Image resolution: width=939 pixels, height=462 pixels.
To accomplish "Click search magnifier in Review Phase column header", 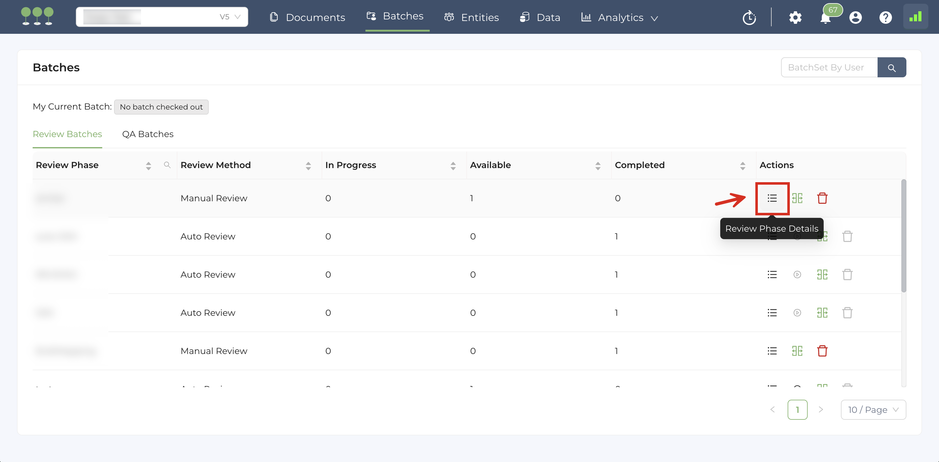I will [x=167, y=165].
